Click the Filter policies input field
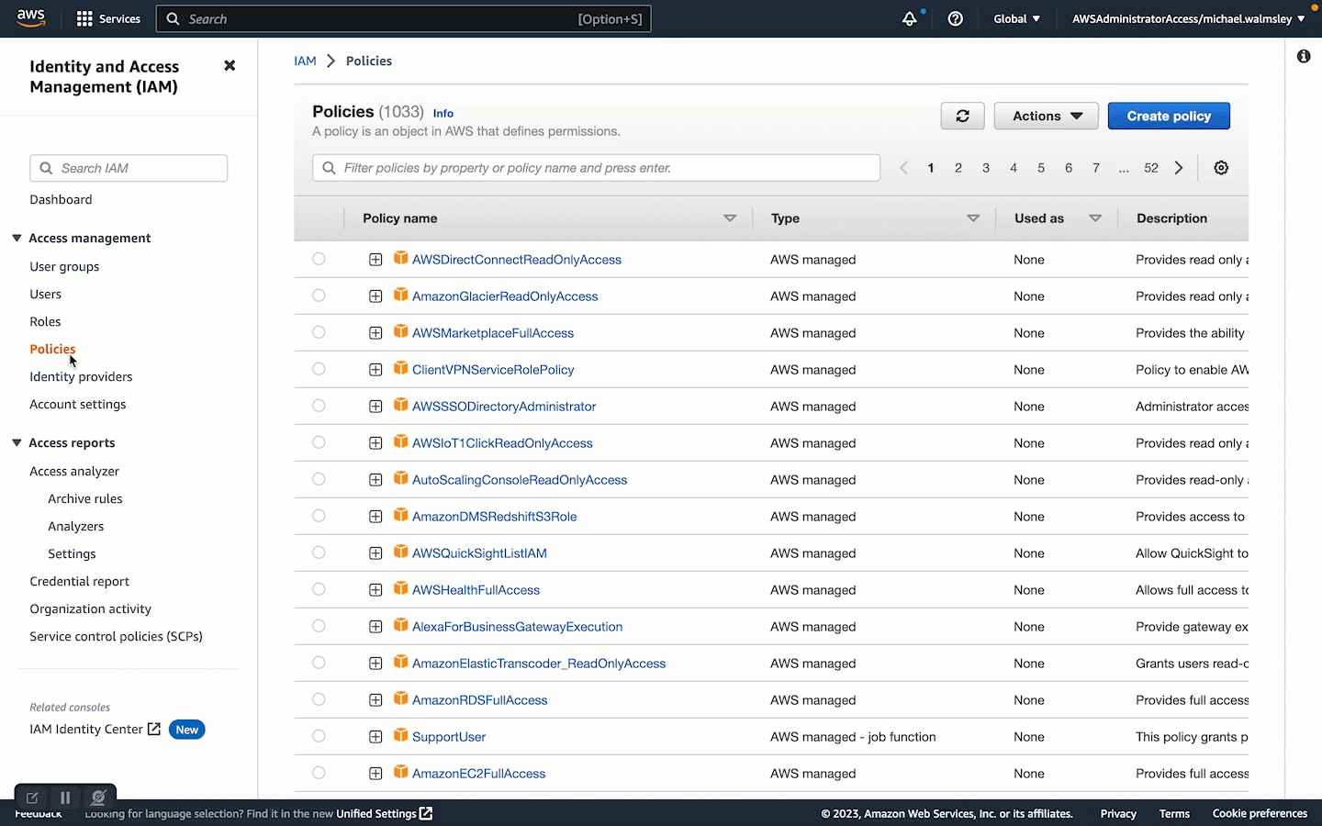 (x=596, y=168)
